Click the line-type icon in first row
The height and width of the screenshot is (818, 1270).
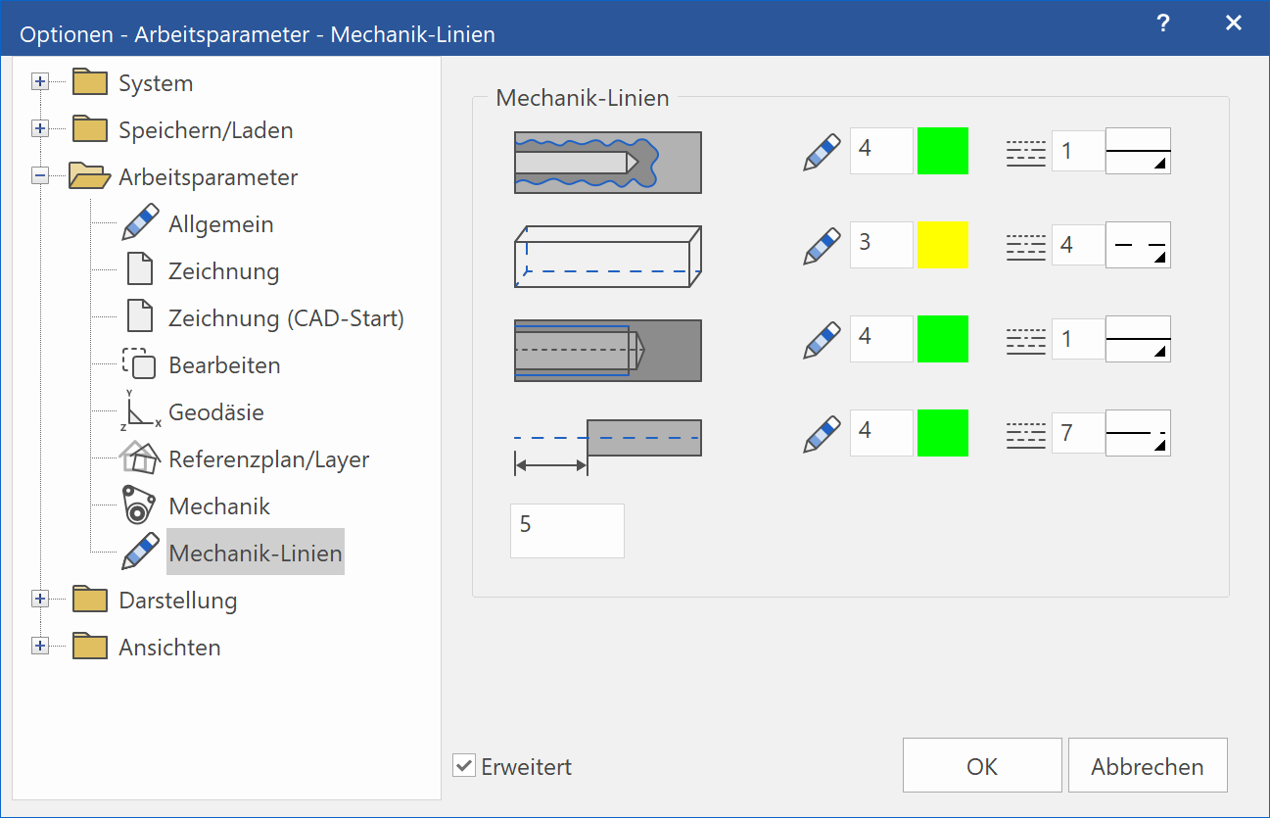(x=1026, y=152)
